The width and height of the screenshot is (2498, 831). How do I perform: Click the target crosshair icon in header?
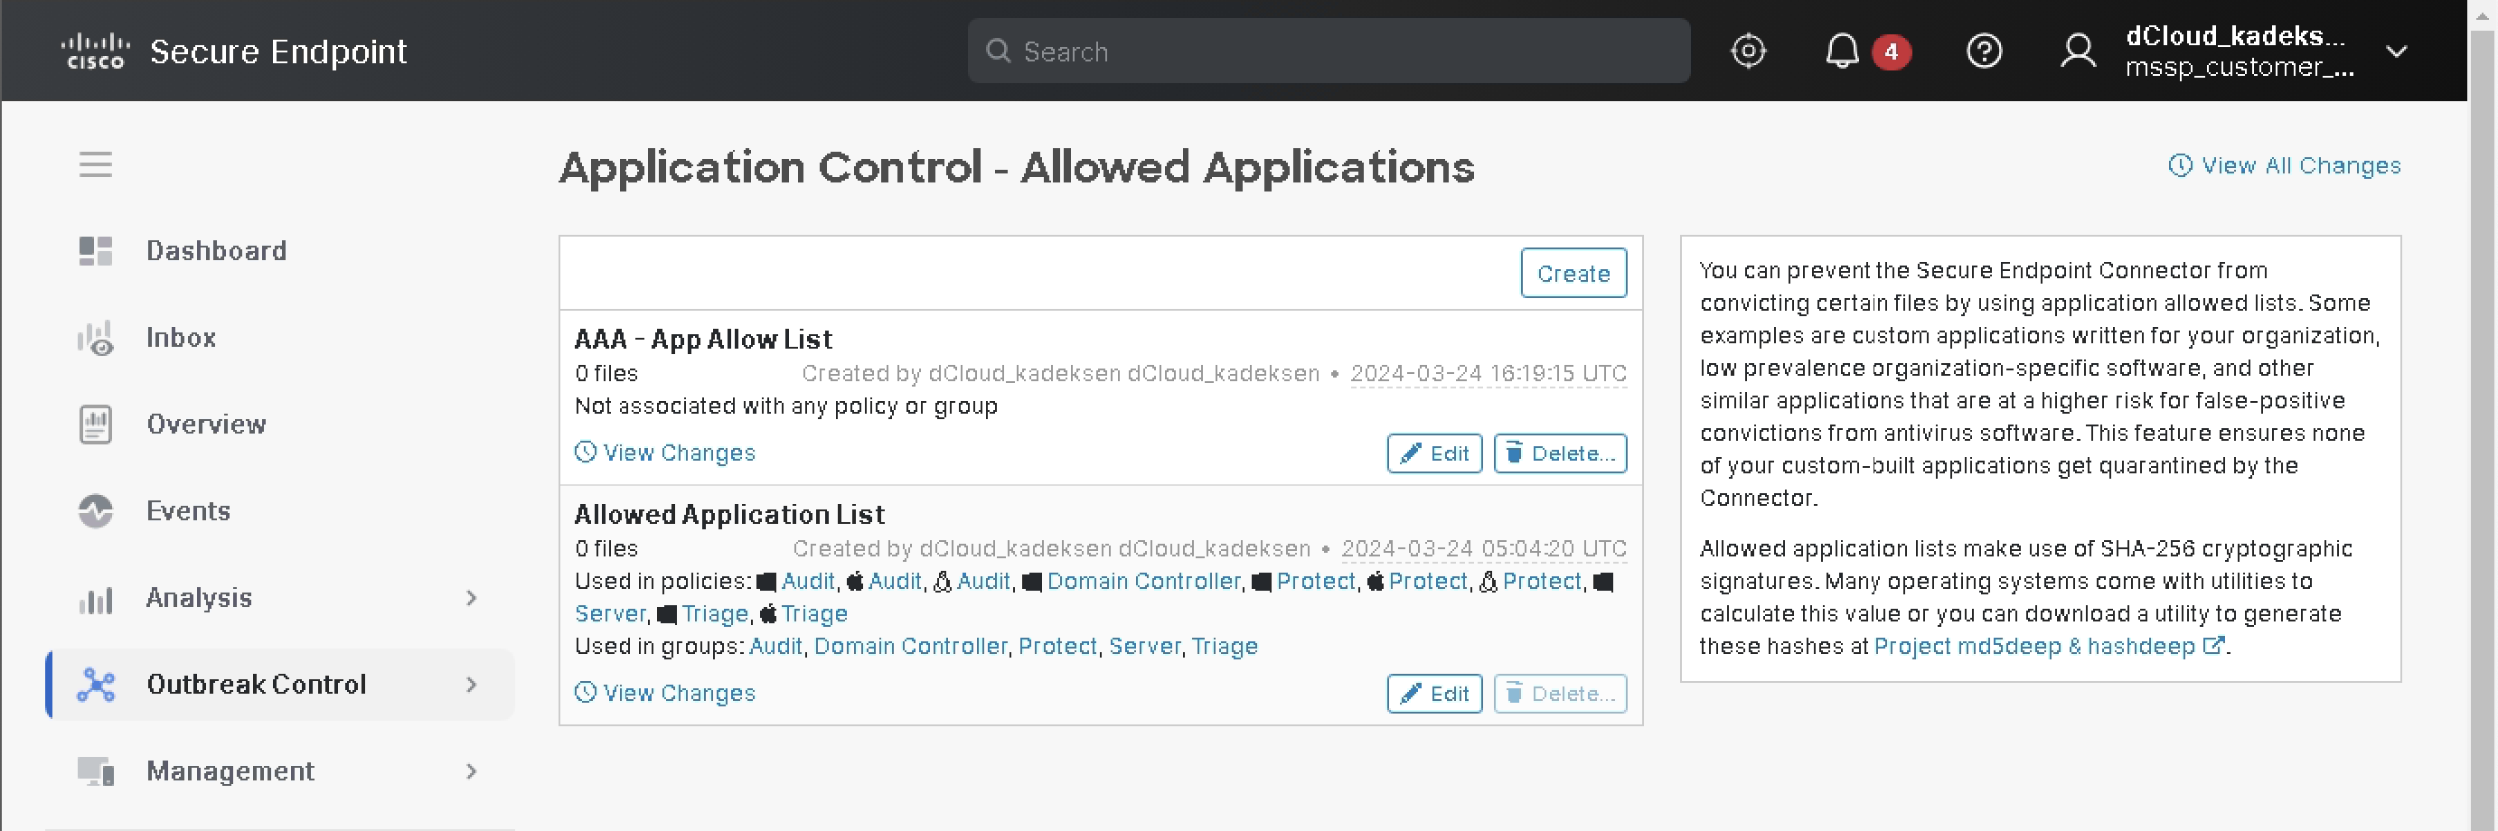click(x=1748, y=51)
